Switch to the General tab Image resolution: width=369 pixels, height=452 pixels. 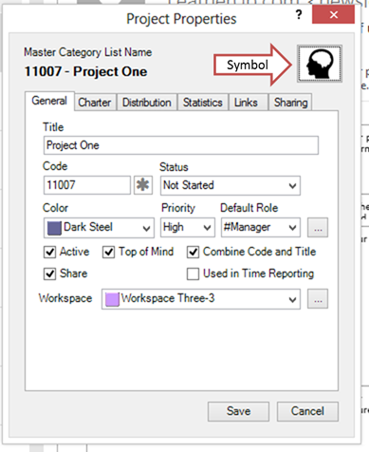tap(49, 101)
